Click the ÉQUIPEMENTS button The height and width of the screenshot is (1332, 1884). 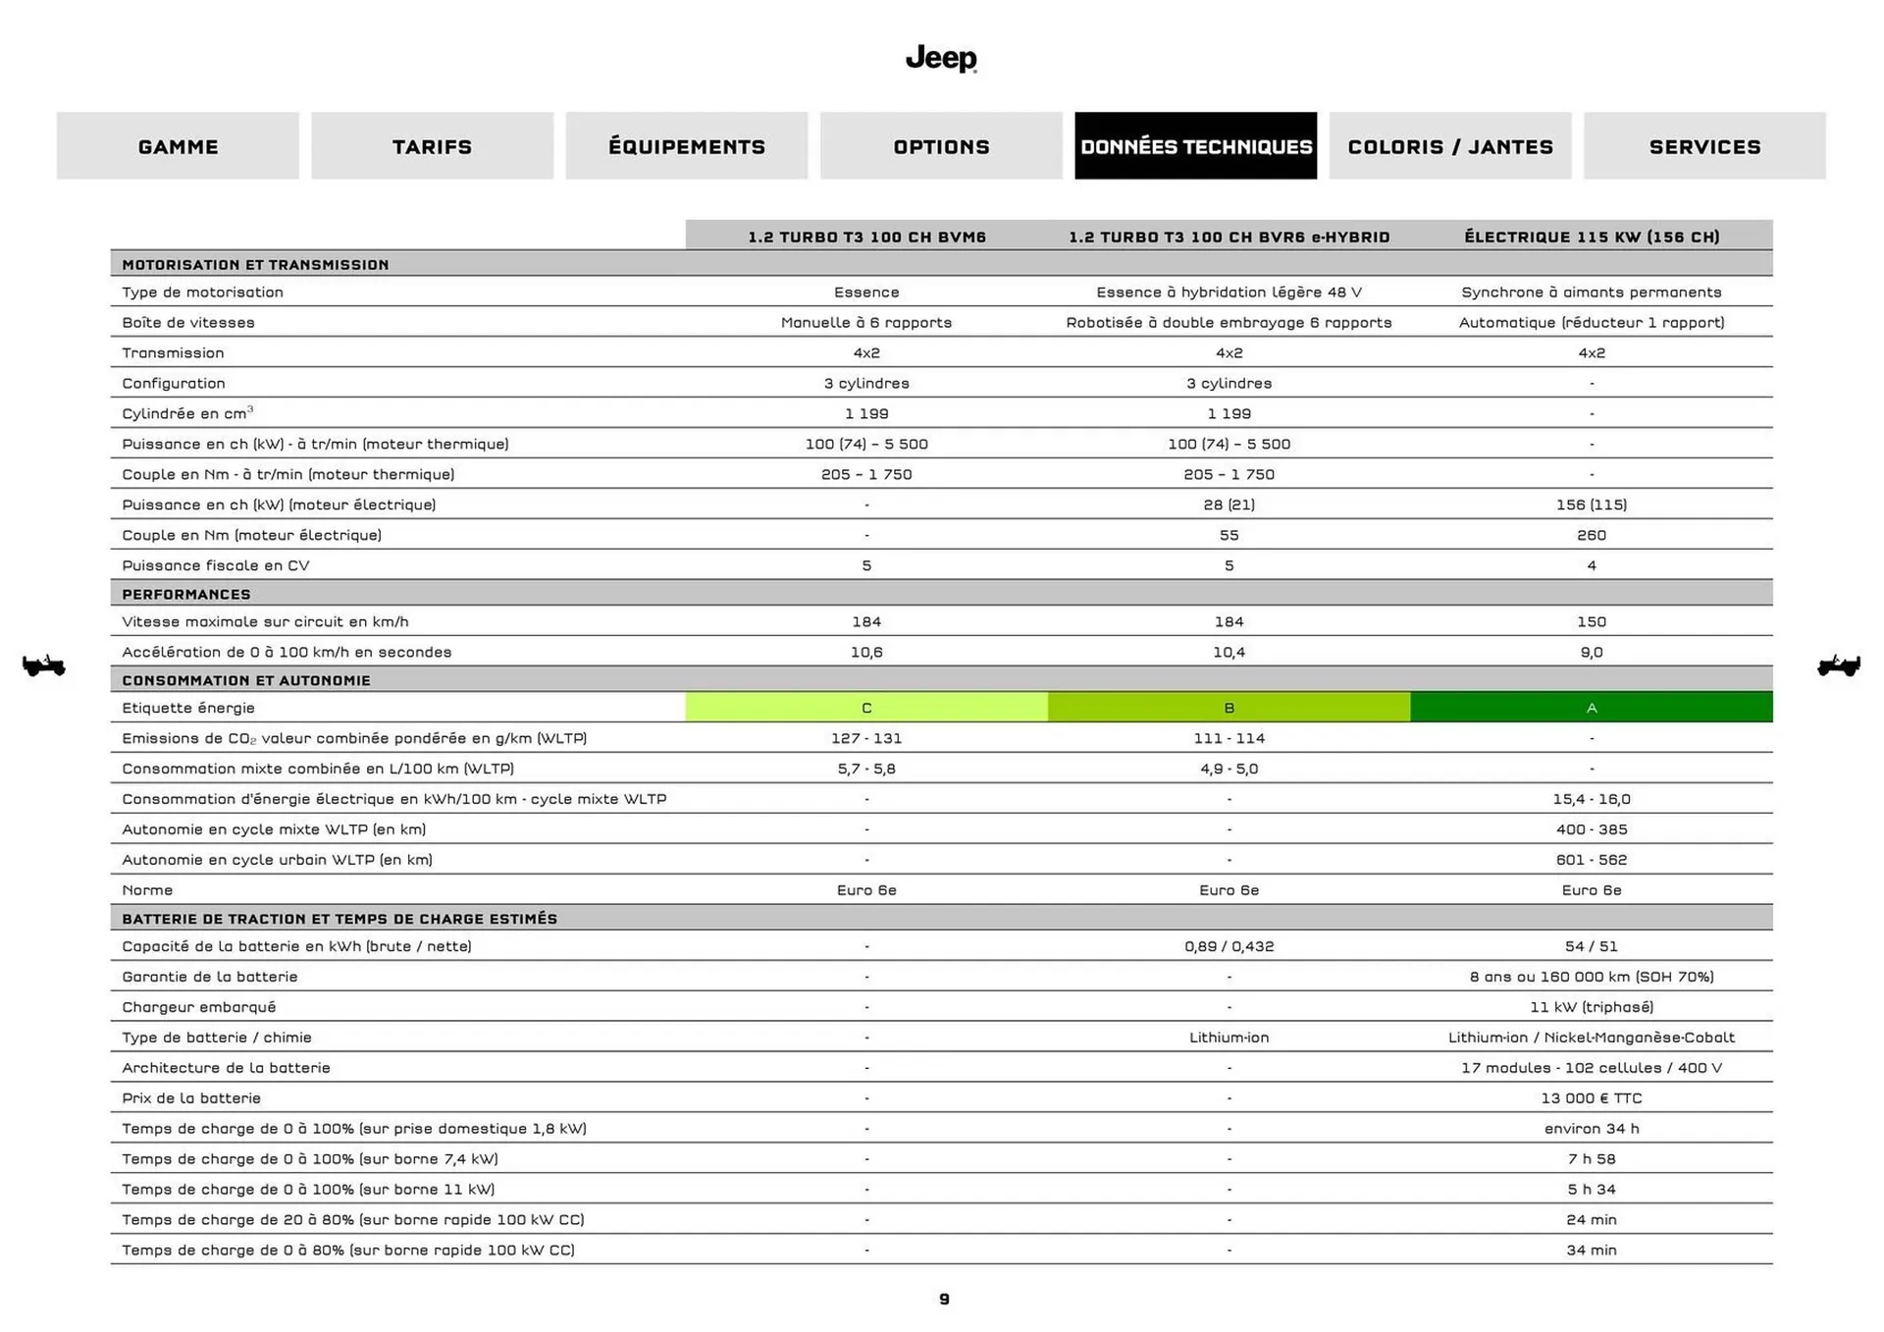686,145
